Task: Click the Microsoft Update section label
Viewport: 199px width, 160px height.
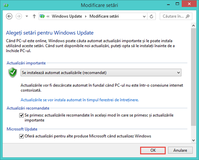Action: click(22, 129)
